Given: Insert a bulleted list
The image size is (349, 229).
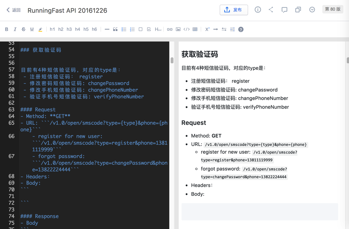Looking at the screenshot, I should click(124, 29).
